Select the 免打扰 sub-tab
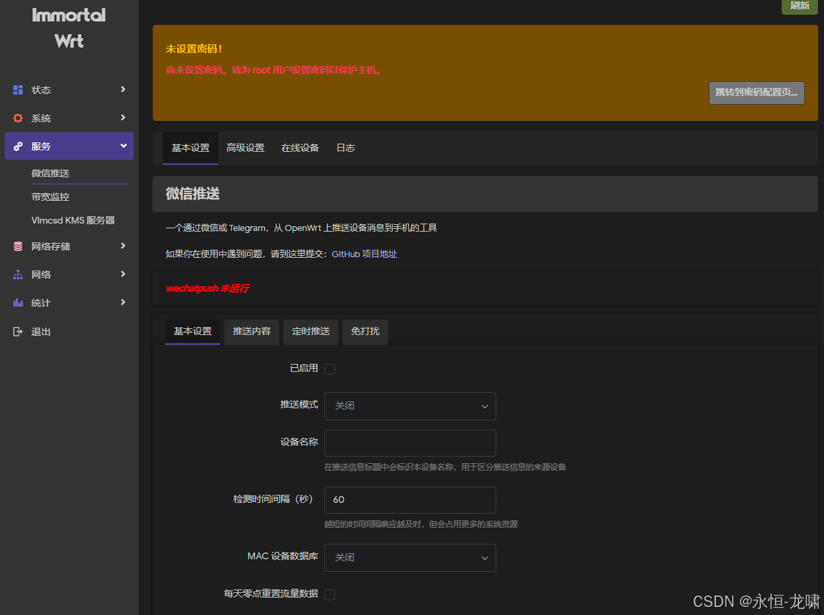 click(365, 332)
